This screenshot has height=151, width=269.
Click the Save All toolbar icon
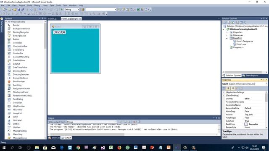(22, 9)
